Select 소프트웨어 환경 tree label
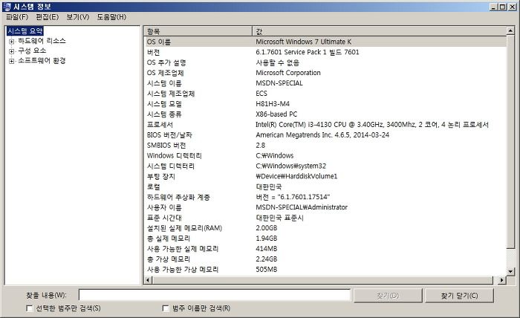Screen dimensions: 520x318 (42, 61)
